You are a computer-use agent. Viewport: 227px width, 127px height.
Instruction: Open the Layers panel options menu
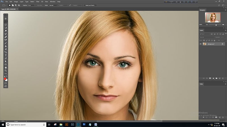click(x=225, y=30)
